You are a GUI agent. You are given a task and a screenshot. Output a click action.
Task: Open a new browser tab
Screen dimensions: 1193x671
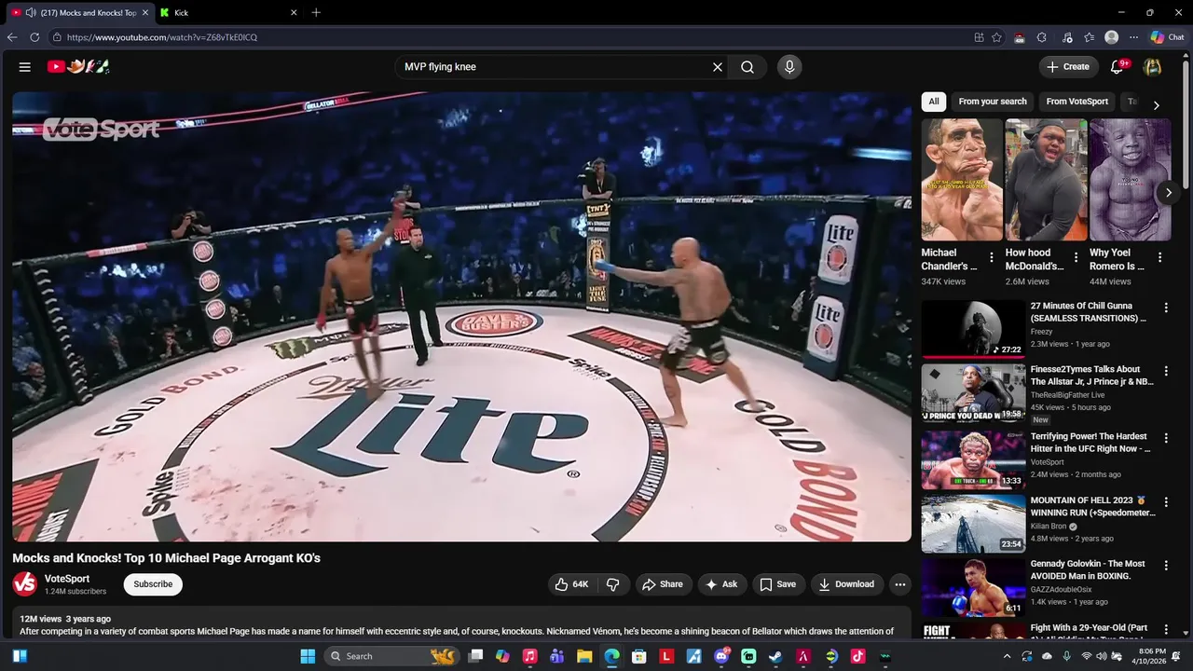click(x=316, y=13)
